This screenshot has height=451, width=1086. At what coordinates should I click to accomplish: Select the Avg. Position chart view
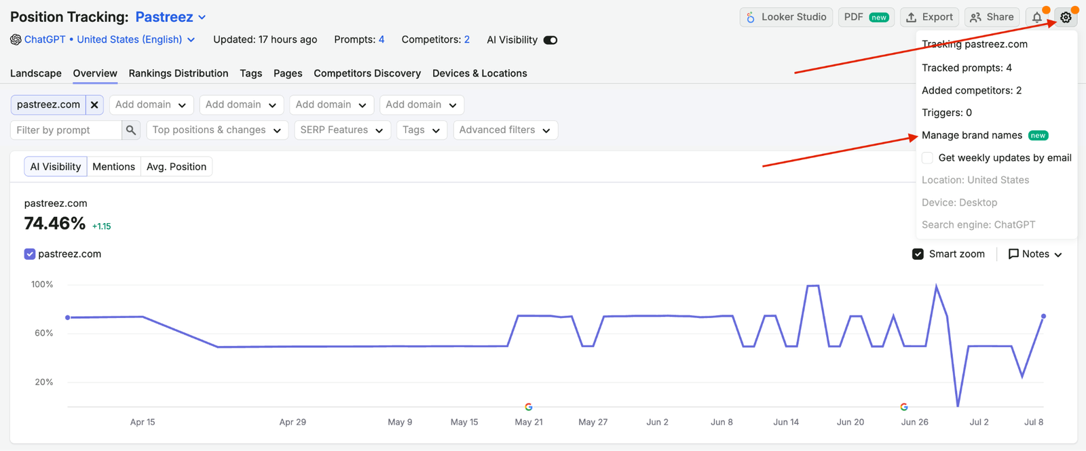(x=176, y=167)
